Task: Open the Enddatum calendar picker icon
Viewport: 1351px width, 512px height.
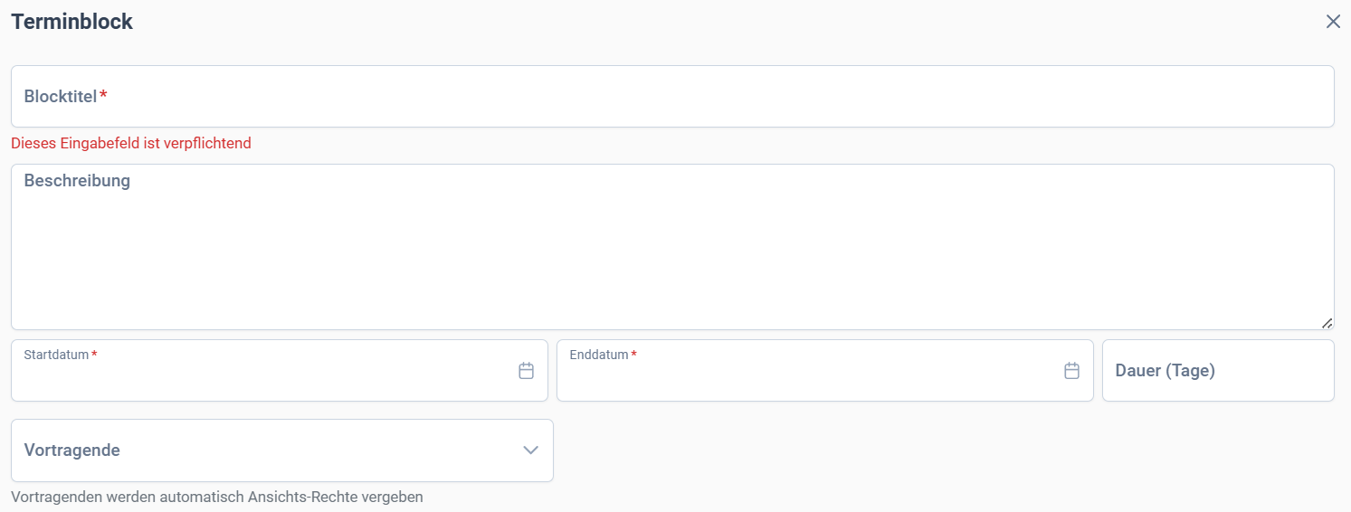Action: (x=1072, y=371)
